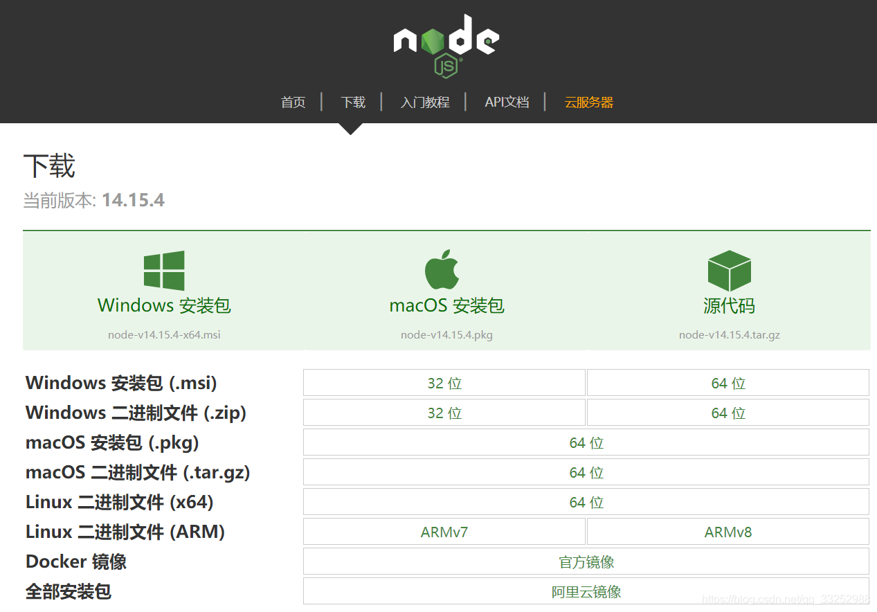Click the Windows logo icon
The image size is (877, 612).
click(x=164, y=271)
